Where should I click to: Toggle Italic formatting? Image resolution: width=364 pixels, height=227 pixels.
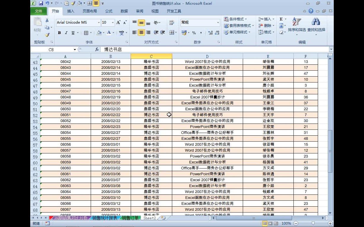[x=66, y=33]
